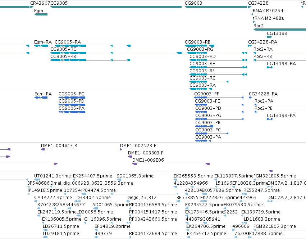
Task: Open the RP004136589.5prime EST label
Action: pos(153,205)
